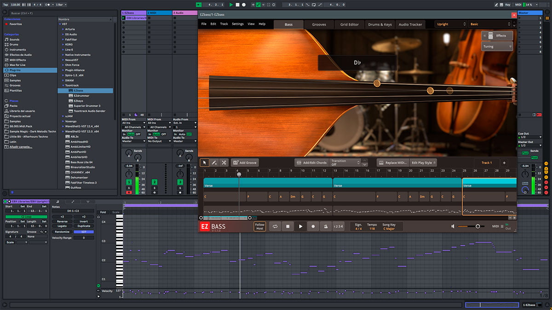
Task: Open the Drums & Keys tab
Action: (380, 24)
